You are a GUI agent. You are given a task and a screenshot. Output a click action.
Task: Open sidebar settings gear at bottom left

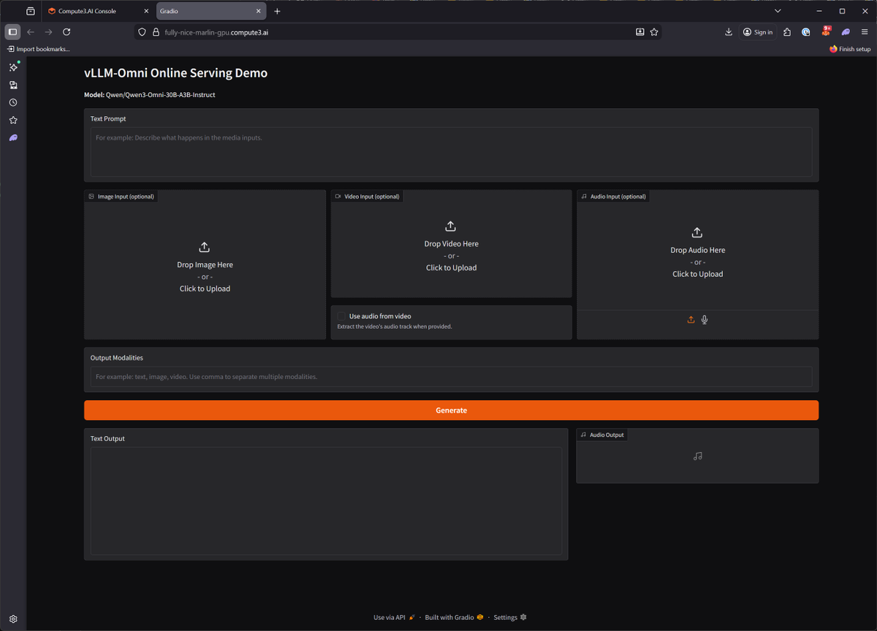tap(13, 619)
